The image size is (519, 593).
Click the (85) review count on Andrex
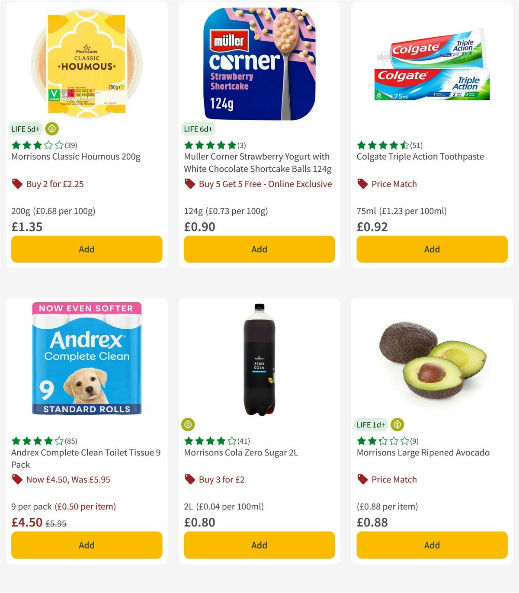(70, 441)
